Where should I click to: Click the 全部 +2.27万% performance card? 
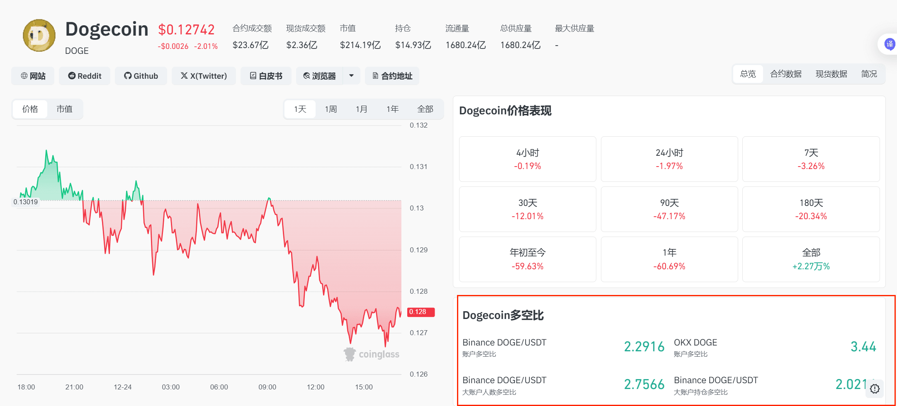811,259
